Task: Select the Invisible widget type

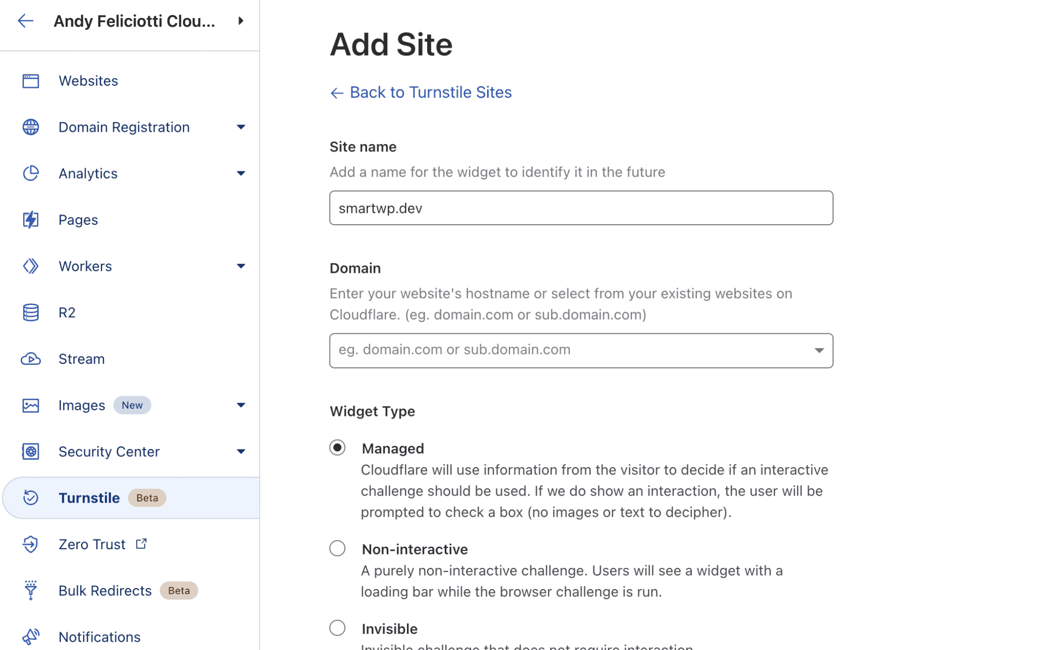Action: point(337,627)
